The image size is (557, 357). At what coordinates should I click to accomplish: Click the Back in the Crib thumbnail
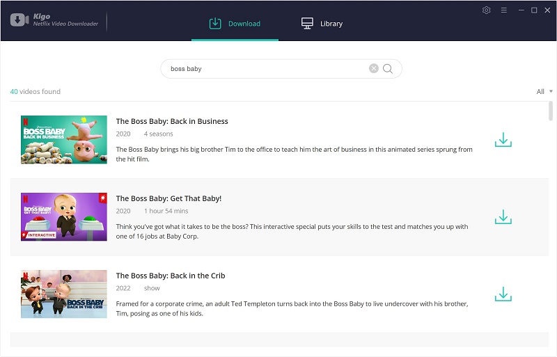click(64, 294)
